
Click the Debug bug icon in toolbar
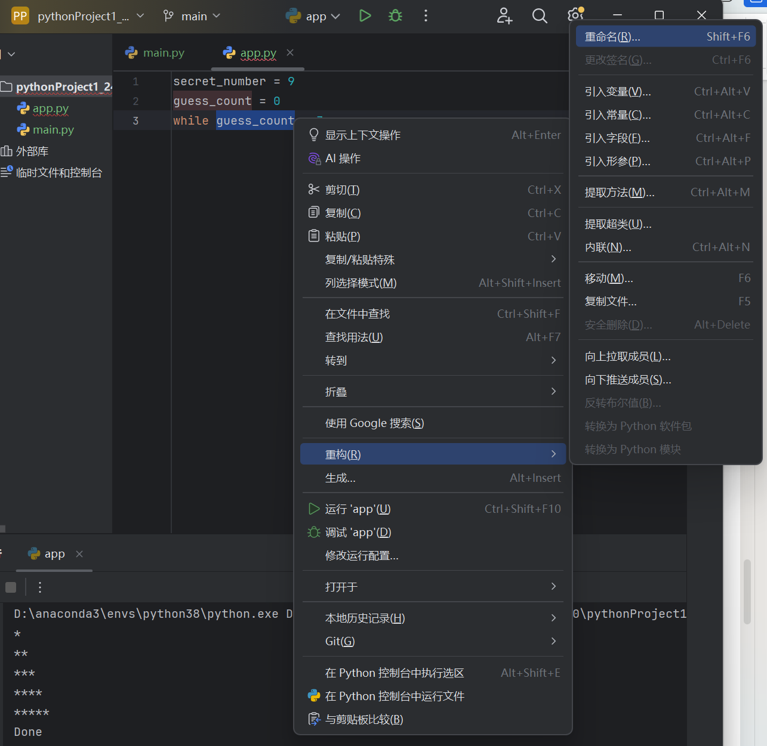pos(395,16)
